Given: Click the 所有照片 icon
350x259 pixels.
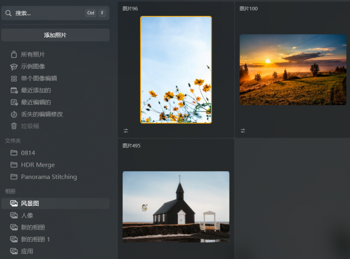Looking at the screenshot, I should coord(14,54).
